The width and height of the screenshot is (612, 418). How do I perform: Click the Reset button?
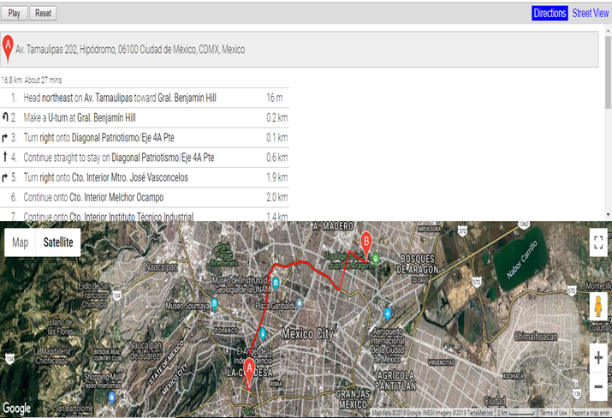click(43, 14)
